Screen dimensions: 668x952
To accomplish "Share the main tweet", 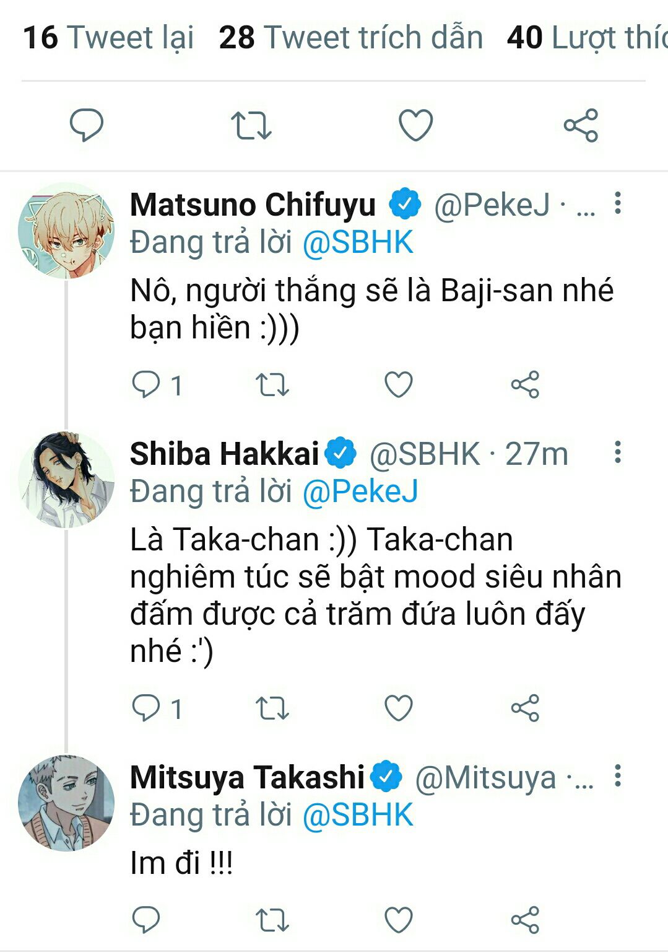I will pos(581,125).
